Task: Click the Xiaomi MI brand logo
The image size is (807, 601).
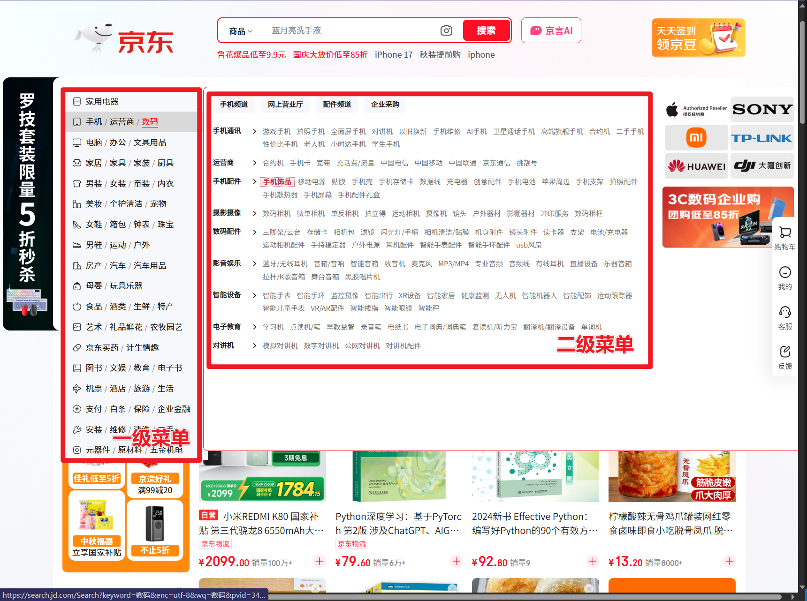Action: [x=696, y=138]
